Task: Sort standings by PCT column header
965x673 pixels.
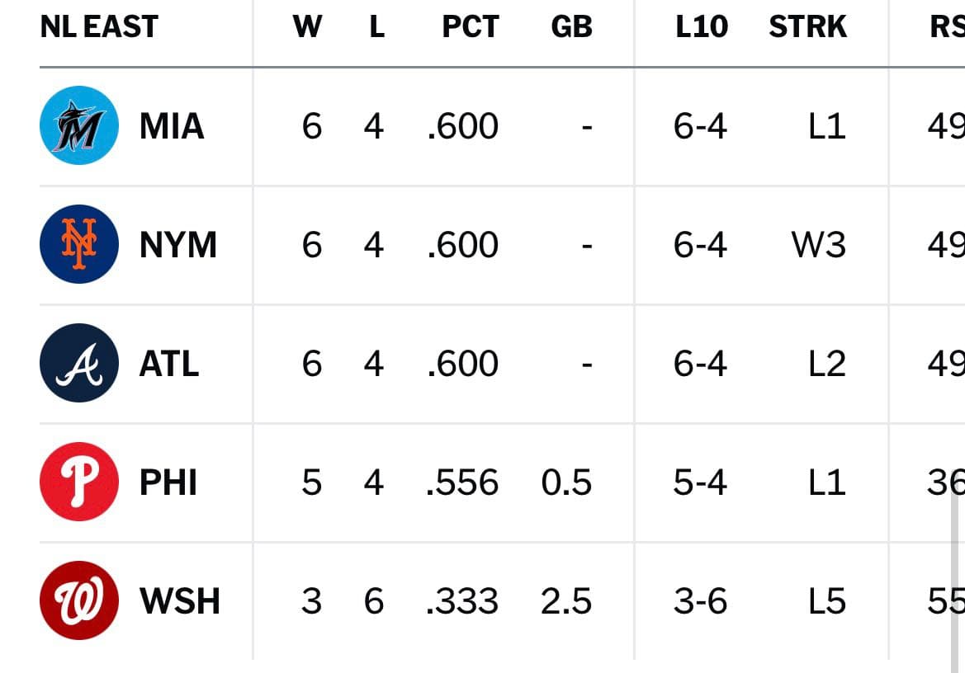Action: (x=471, y=26)
